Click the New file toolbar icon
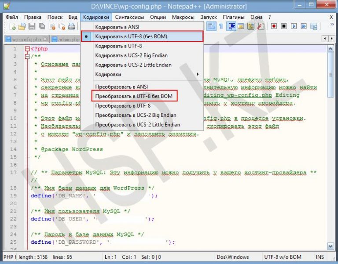The image size is (338, 264). 13,27
